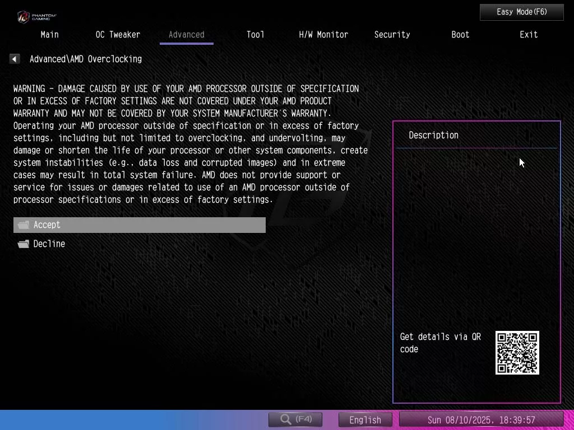Switch to the OC Tweaker tab
Viewport: 574px width, 430px height.
(x=118, y=35)
